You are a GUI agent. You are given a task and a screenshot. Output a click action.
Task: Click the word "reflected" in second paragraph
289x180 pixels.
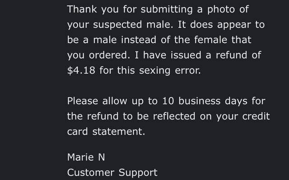pos(174,116)
